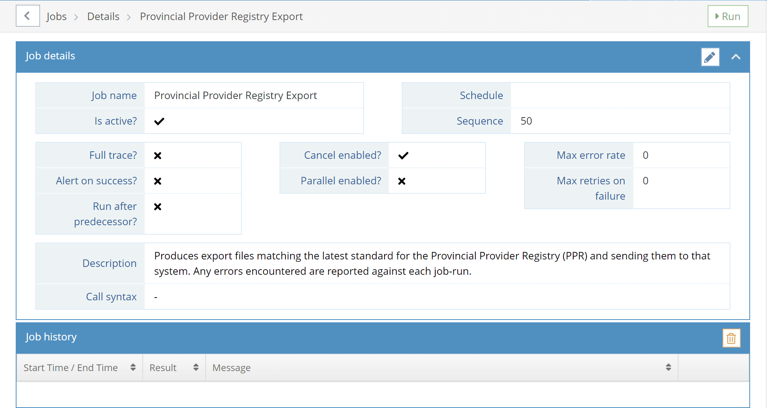This screenshot has width=767, height=408.
Task: Click the Run play button
Action: (728, 16)
